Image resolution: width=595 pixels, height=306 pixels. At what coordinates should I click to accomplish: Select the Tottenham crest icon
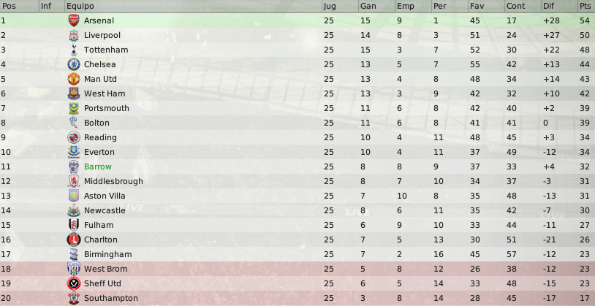click(x=74, y=50)
